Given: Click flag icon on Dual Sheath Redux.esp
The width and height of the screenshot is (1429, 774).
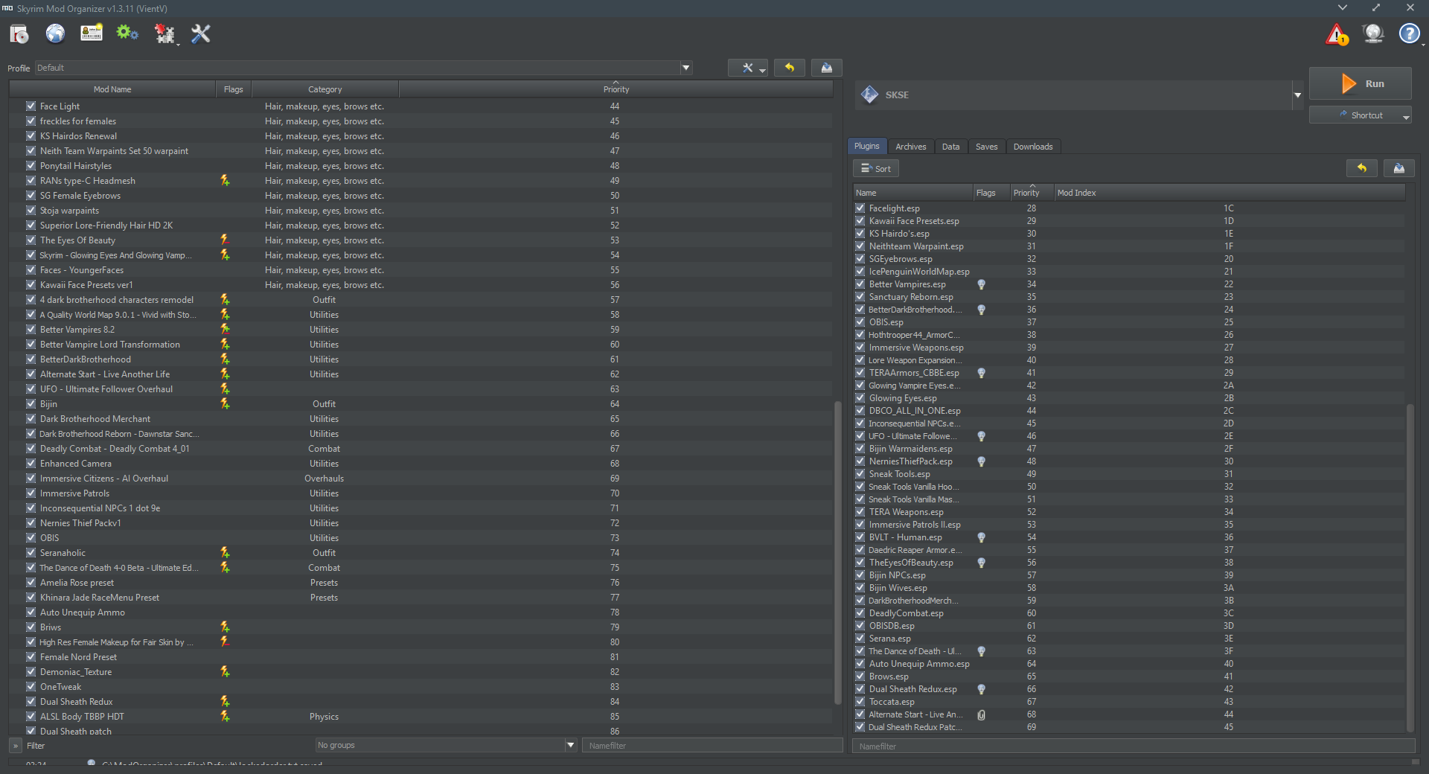Looking at the screenshot, I should [982, 689].
